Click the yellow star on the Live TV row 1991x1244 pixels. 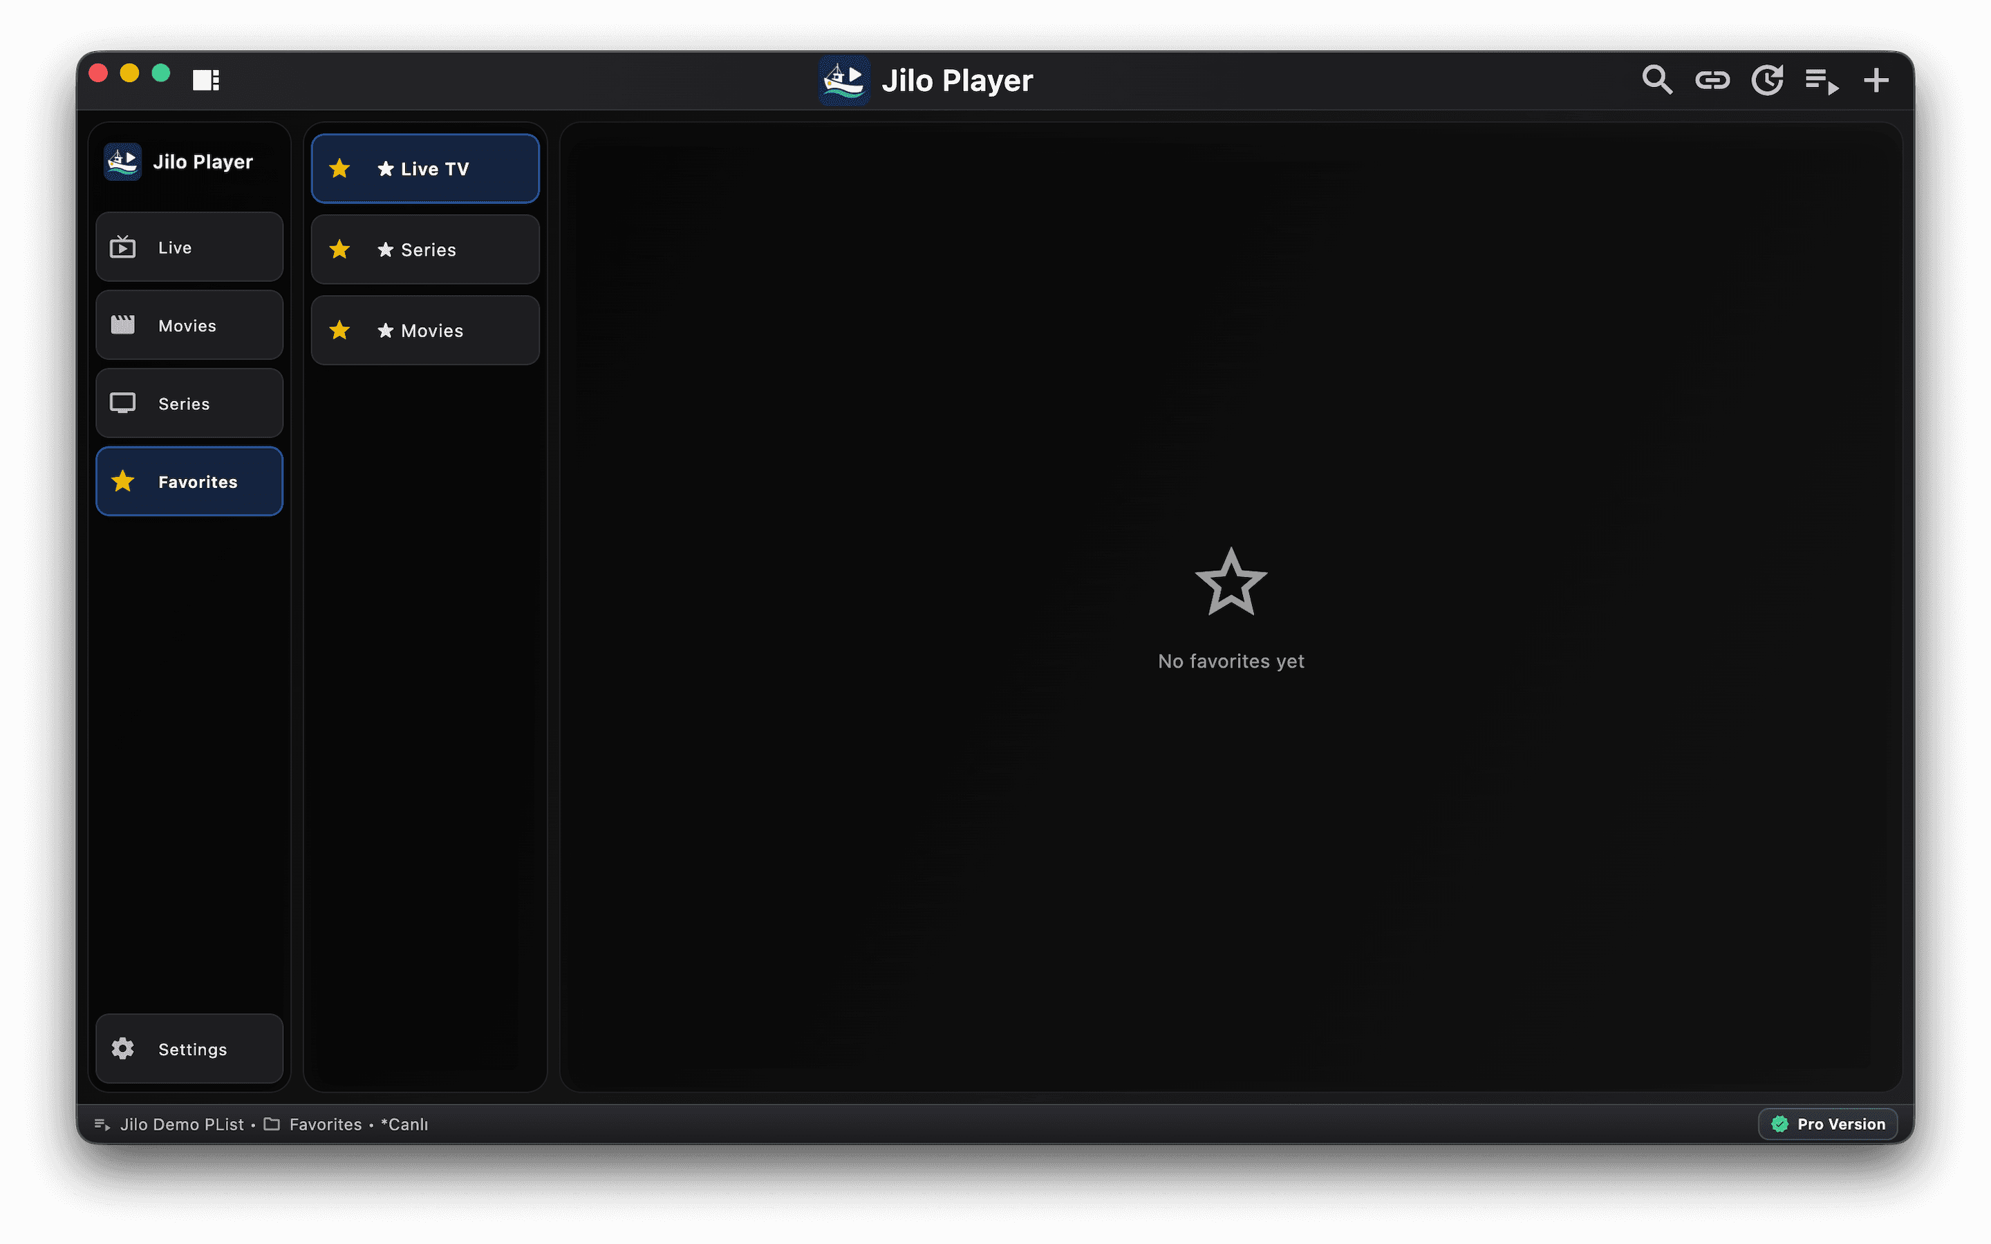pyautogui.click(x=340, y=169)
